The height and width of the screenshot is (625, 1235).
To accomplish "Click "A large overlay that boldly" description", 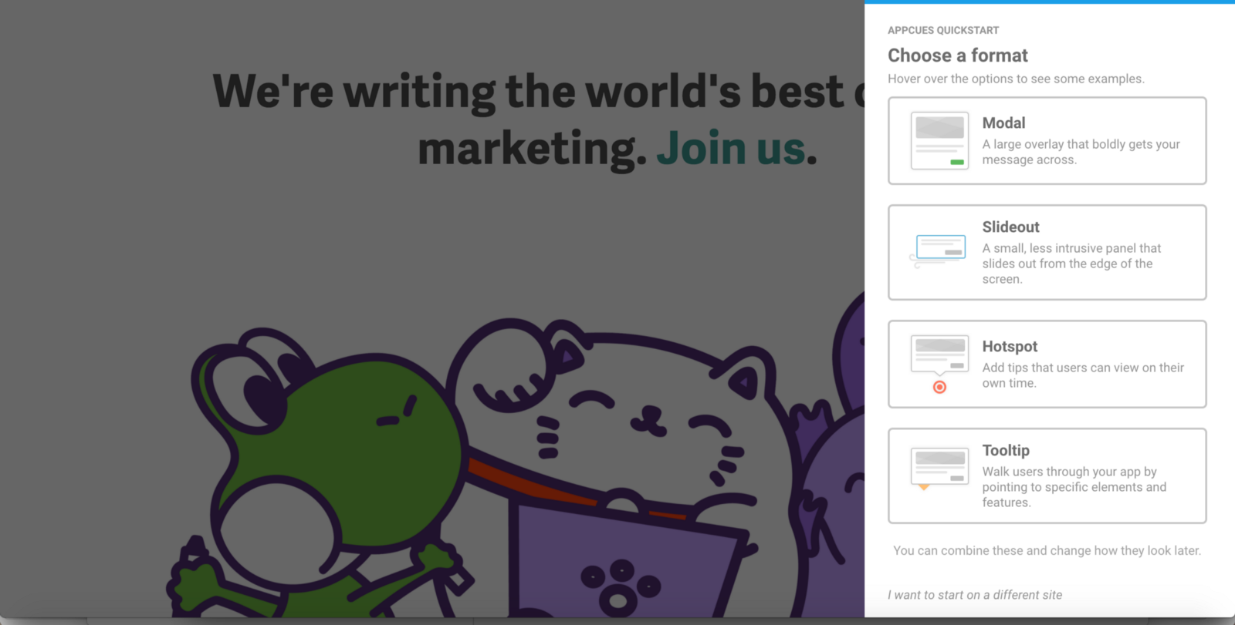I will click(x=1081, y=152).
